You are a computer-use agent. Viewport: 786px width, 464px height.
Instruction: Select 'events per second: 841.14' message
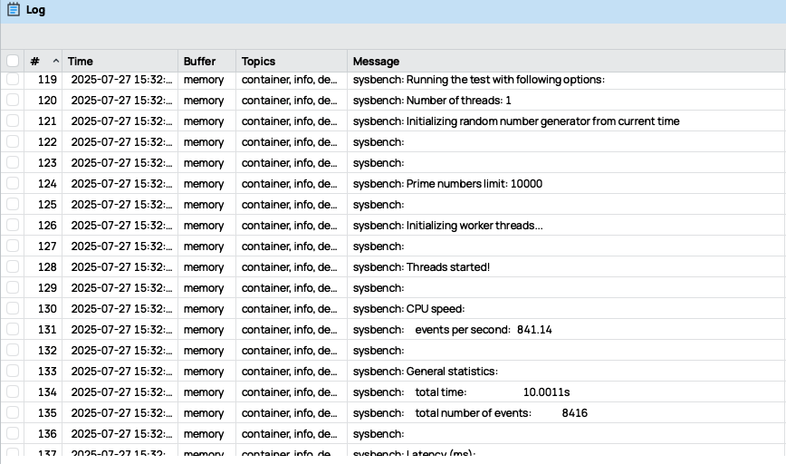click(452, 330)
